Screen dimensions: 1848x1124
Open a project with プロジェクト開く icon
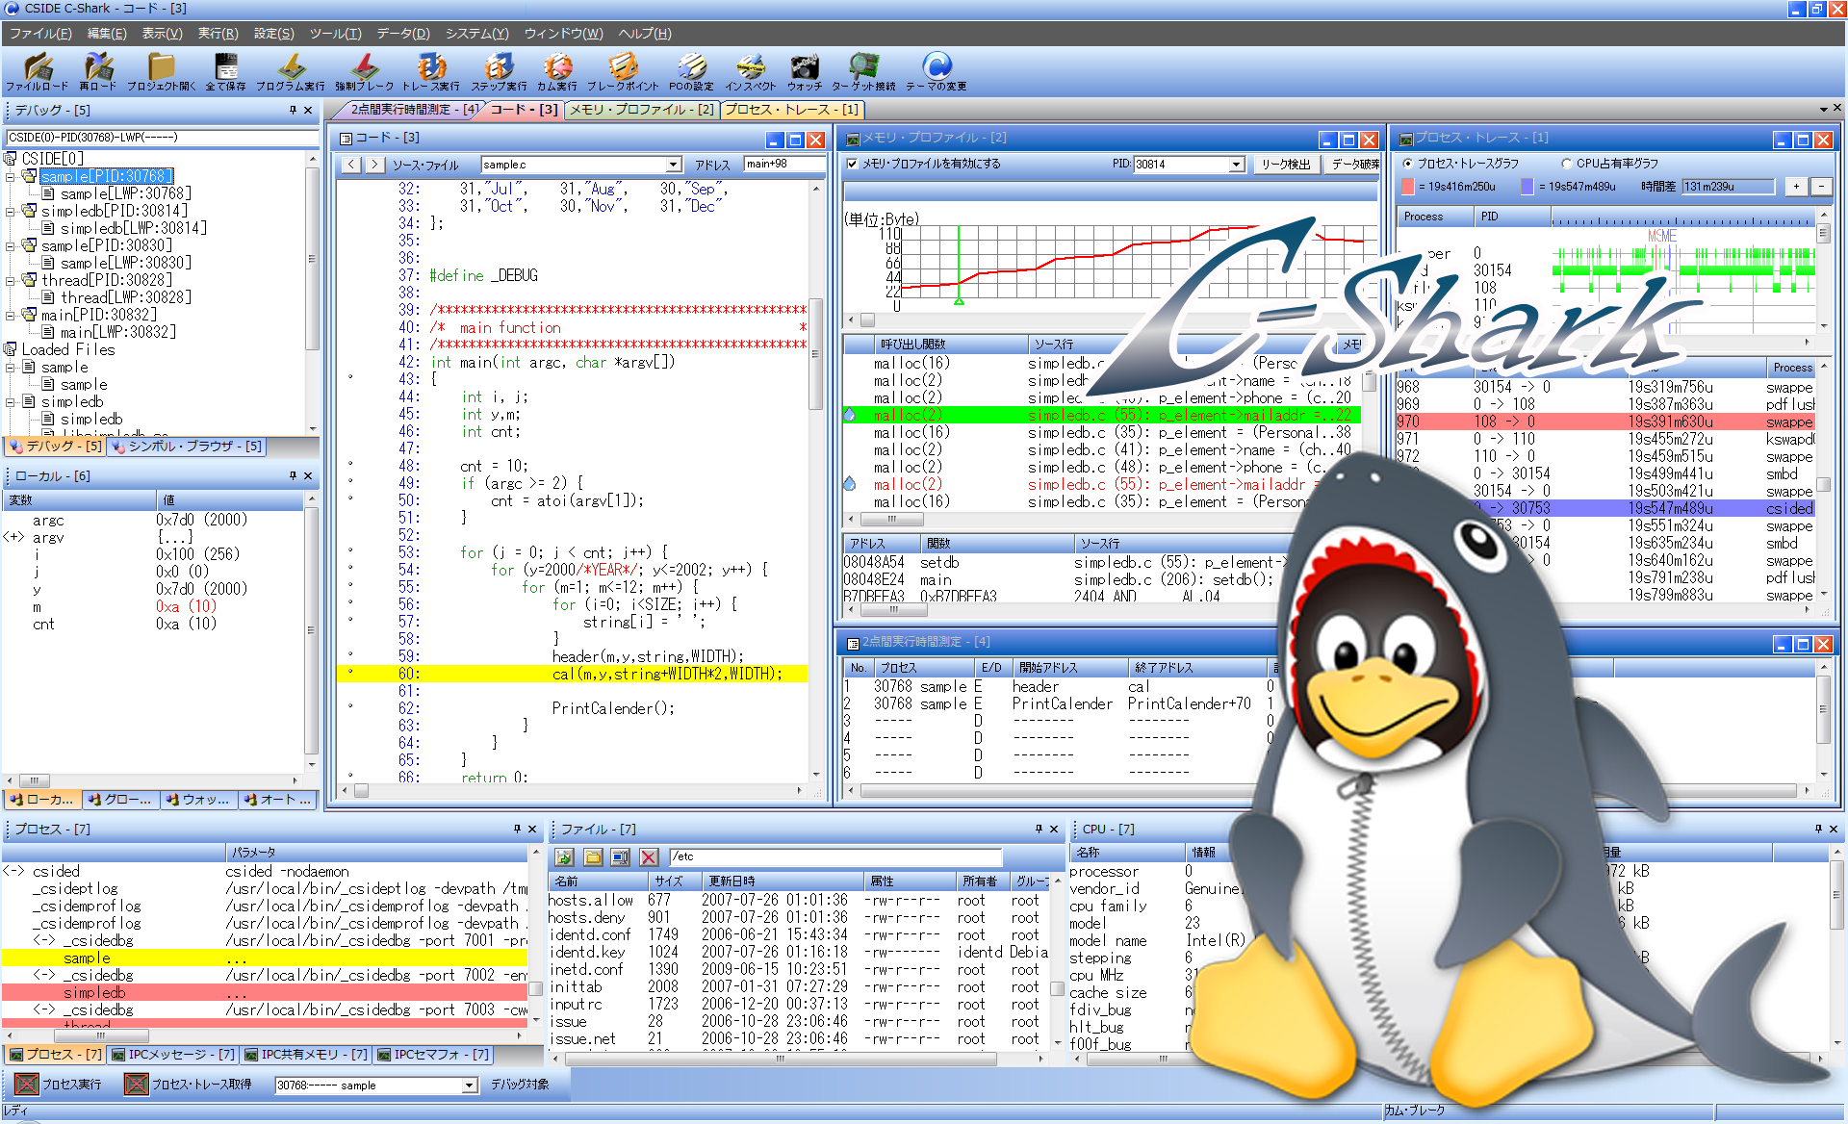(161, 65)
